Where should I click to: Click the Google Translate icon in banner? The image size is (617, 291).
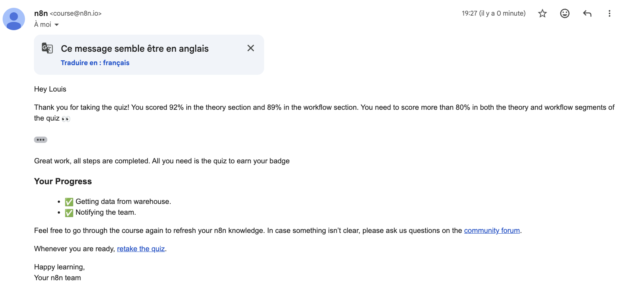47,48
